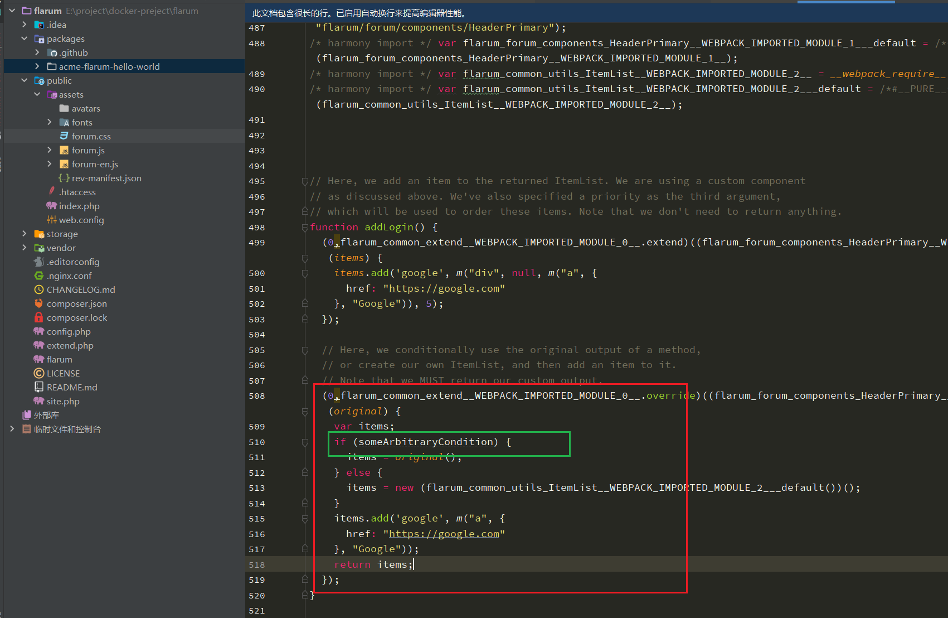Fold the items.add call at line 515

coord(305,519)
